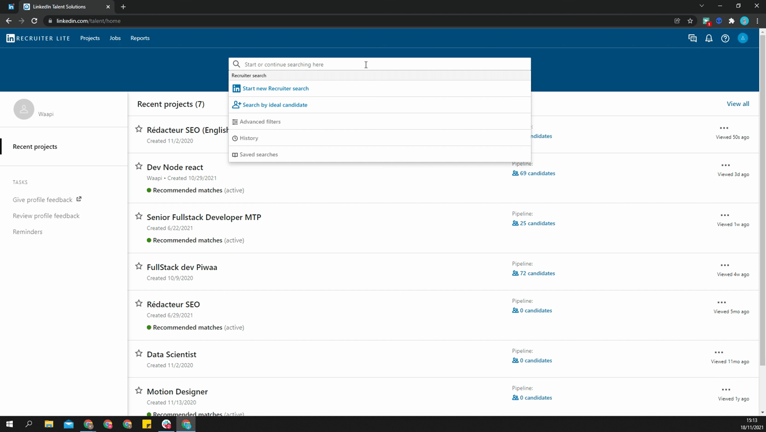The image size is (766, 432).
Task: Open a new browser tab
Action: click(x=123, y=7)
